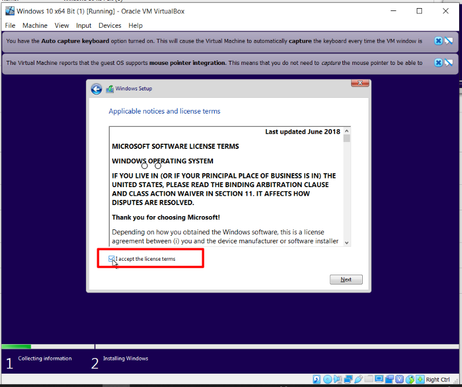Click the mouse integration status icon

pyautogui.click(x=410, y=379)
